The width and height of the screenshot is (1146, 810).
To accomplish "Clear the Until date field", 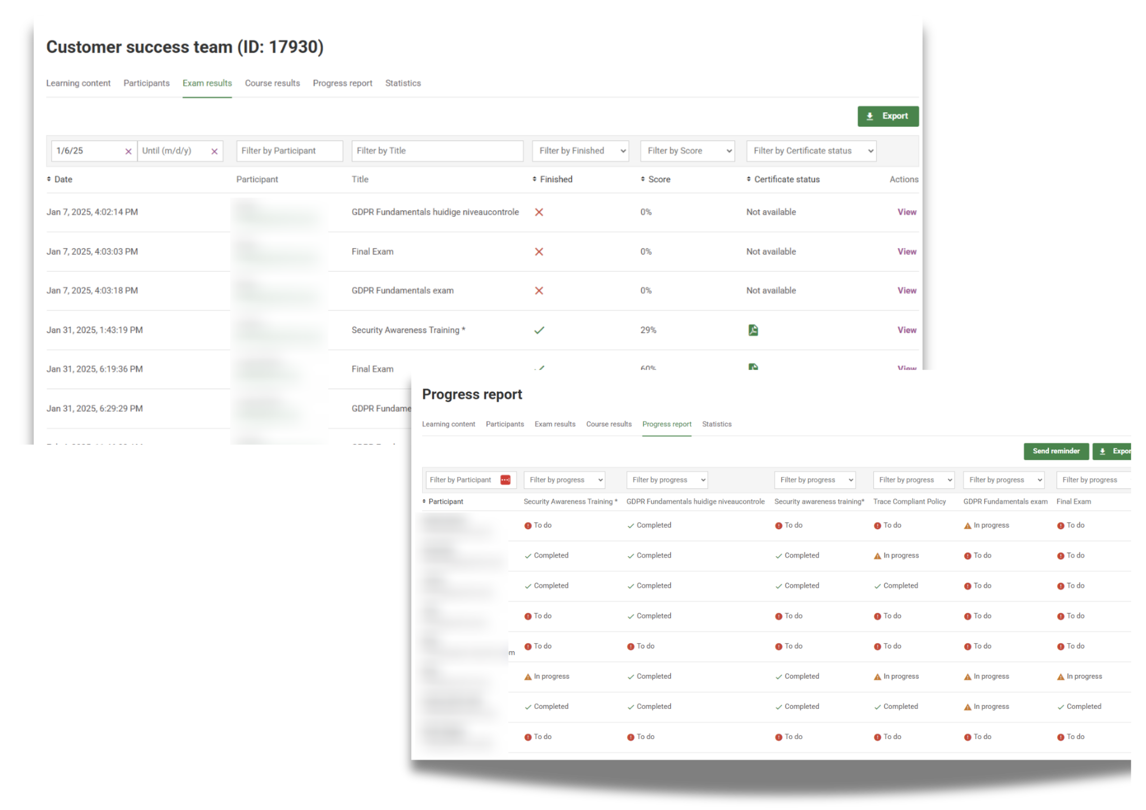I will tap(214, 152).
